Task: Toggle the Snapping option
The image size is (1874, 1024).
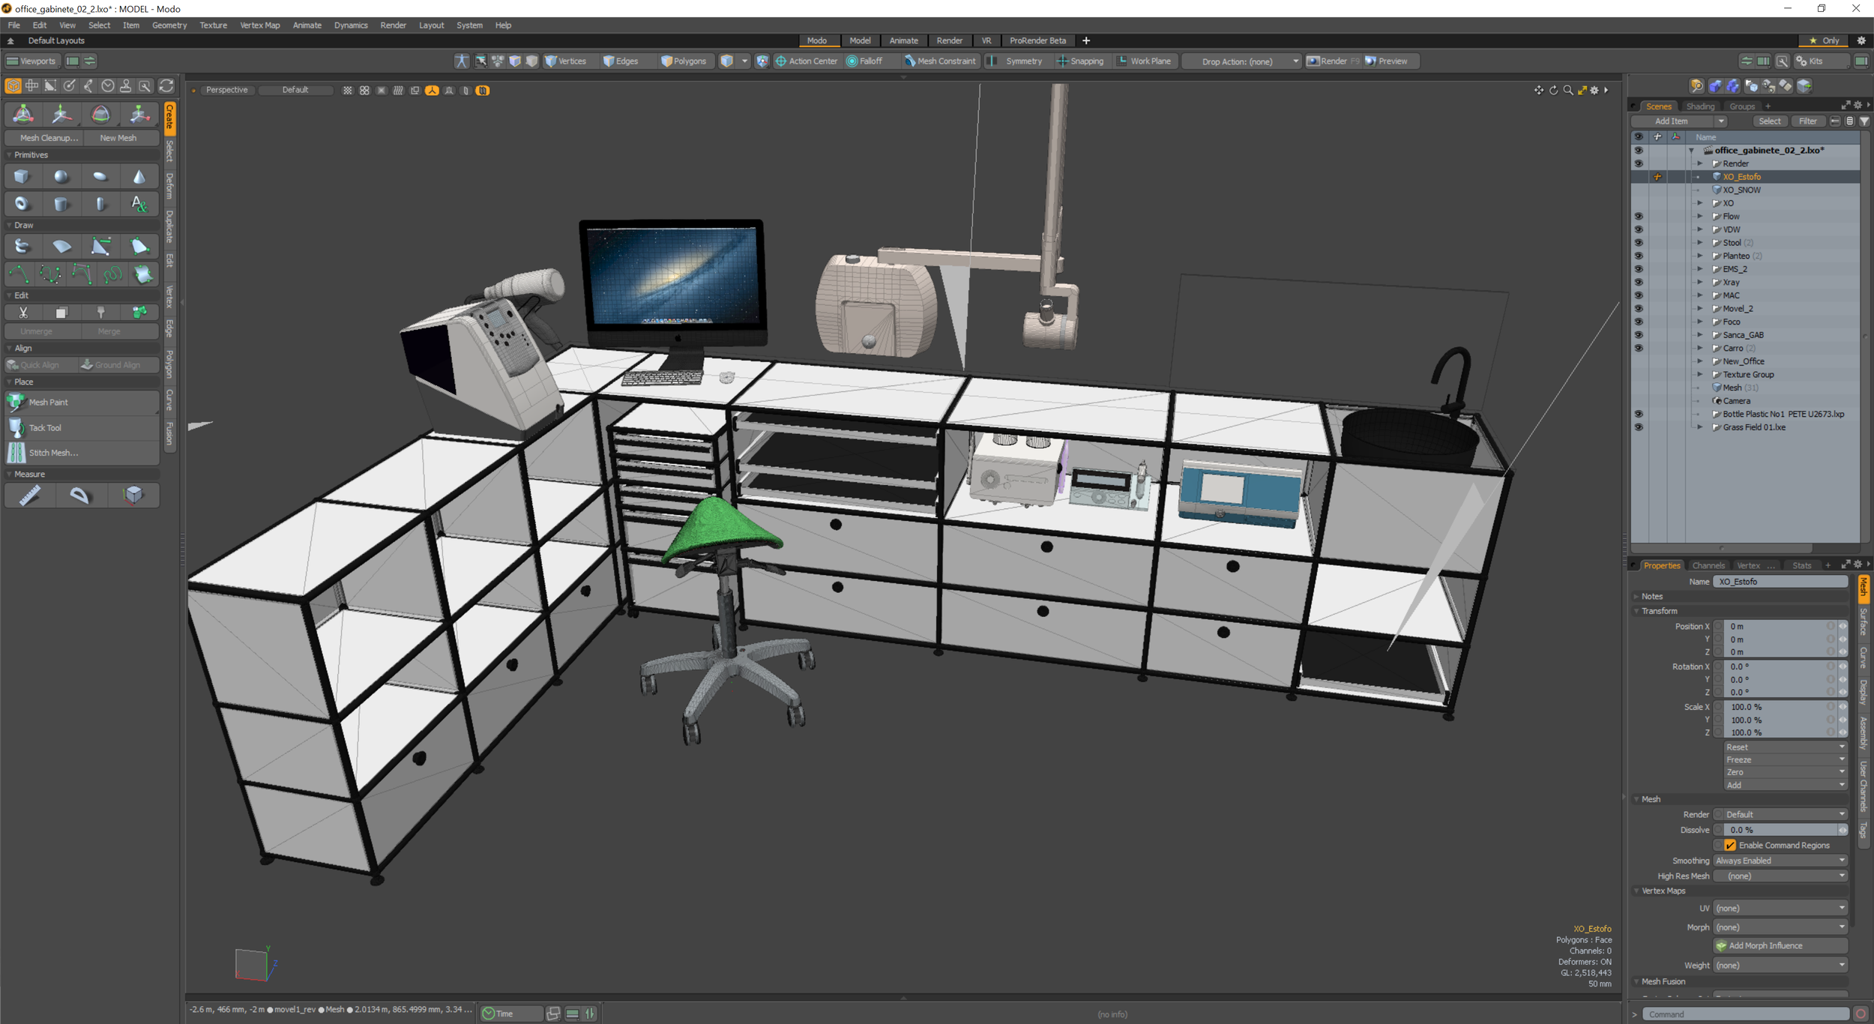Action: (1080, 61)
